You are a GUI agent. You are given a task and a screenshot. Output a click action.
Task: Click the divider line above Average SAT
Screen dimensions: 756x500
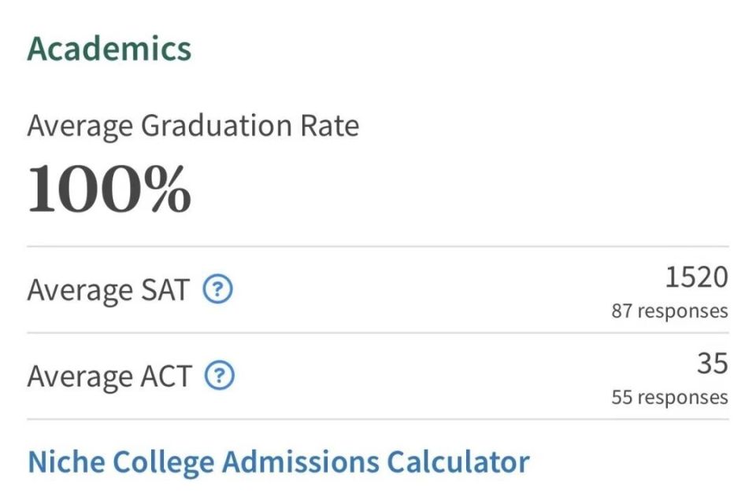[x=377, y=246]
